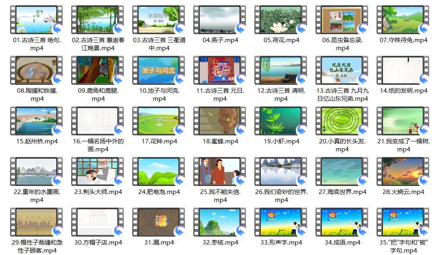The image size is (436, 255).
Task: Select the 23.剃头大师.mp4 video icon
Action: pos(98,171)
